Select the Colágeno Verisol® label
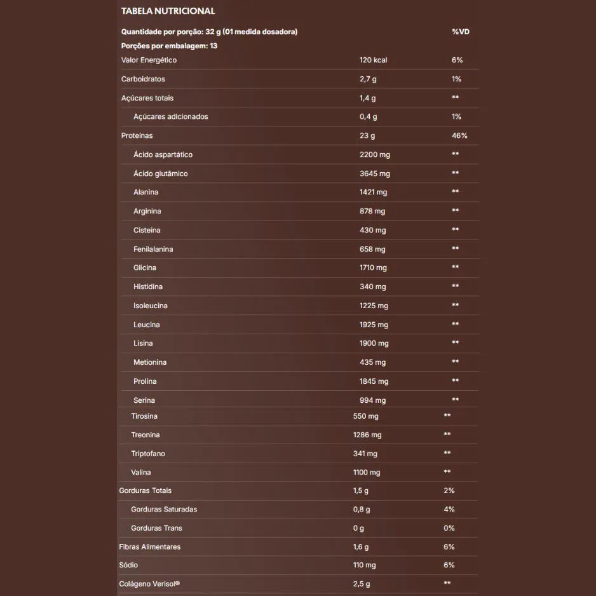596x596 pixels. click(149, 584)
